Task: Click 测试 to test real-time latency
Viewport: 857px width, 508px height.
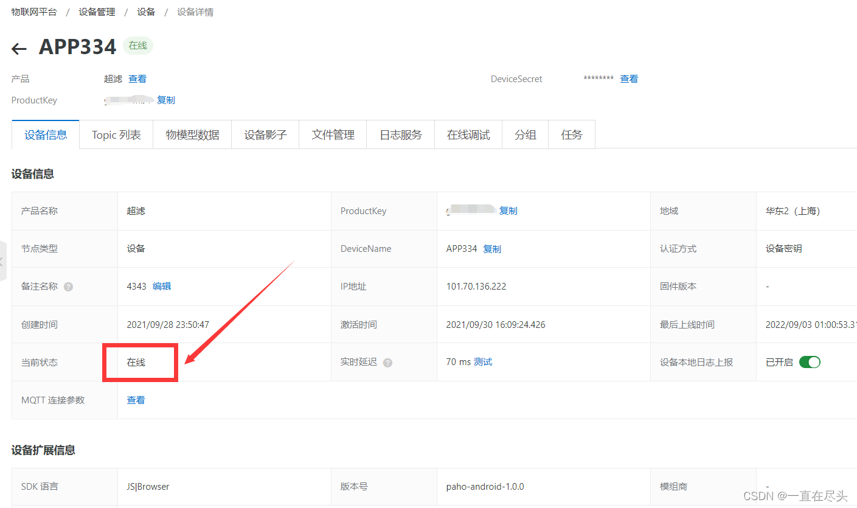Action: (483, 361)
